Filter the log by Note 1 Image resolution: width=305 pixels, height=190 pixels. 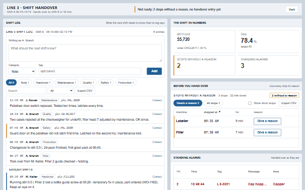(25, 83)
